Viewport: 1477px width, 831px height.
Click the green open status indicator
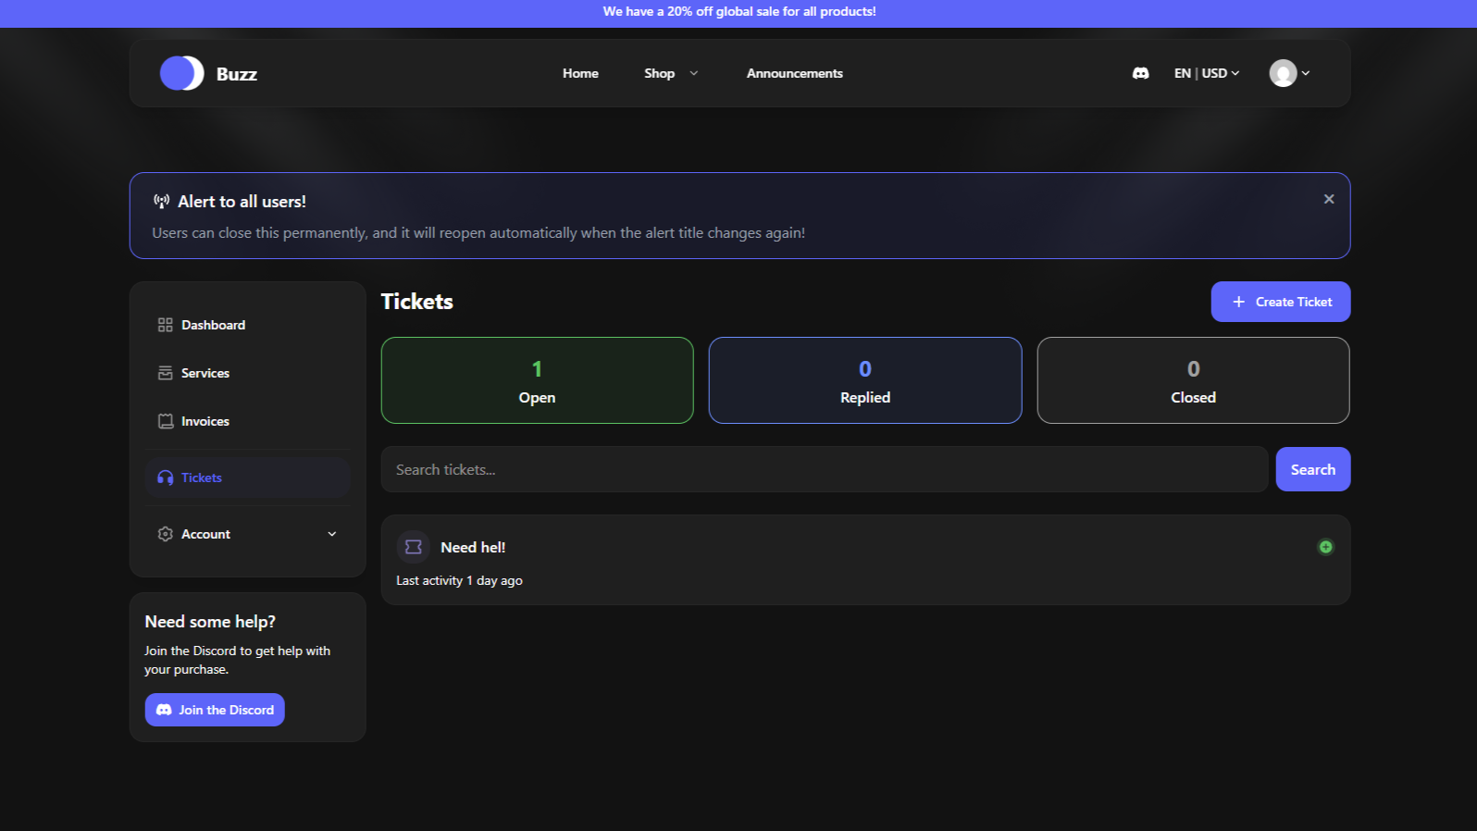(1325, 547)
